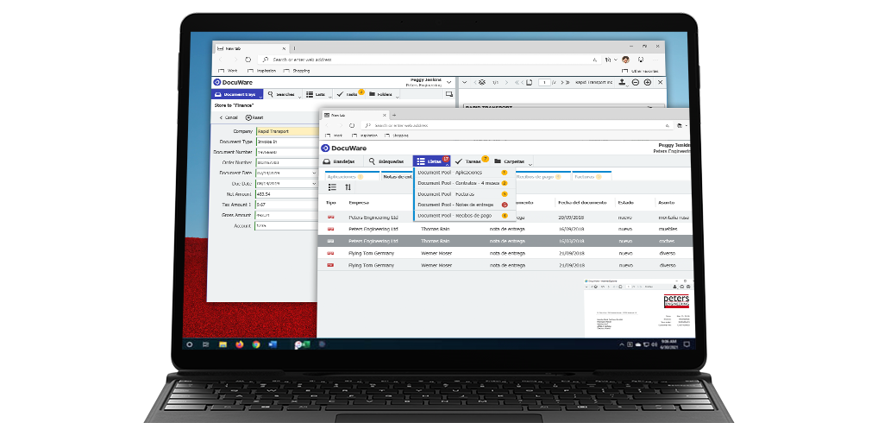
Task: Select Document Pool - Recibos de pago
Action: point(455,215)
